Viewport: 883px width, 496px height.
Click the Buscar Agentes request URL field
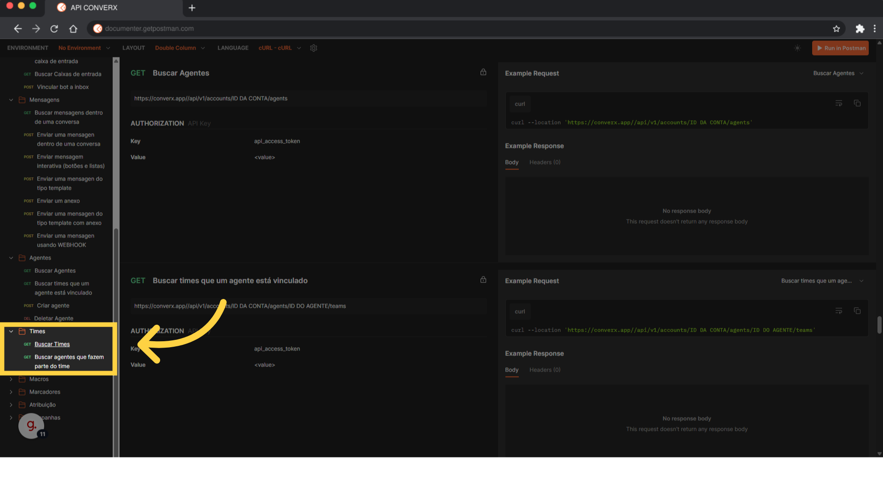click(309, 98)
